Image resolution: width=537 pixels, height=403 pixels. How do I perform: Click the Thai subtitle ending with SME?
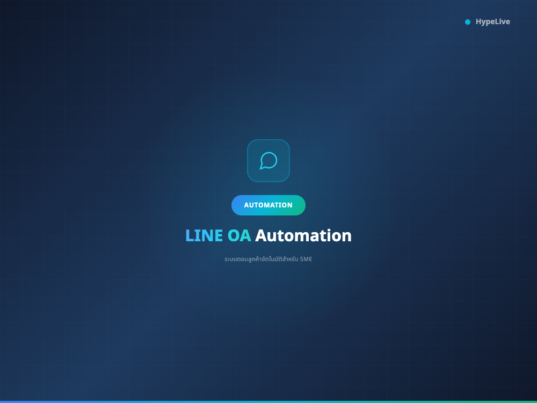point(268,259)
